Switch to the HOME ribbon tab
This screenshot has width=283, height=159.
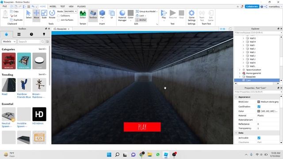[43, 6]
